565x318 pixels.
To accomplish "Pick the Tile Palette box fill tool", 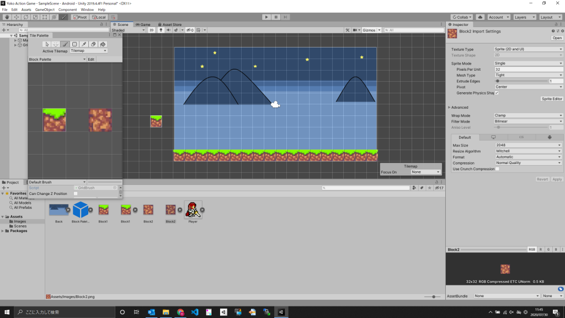I will click(74, 44).
